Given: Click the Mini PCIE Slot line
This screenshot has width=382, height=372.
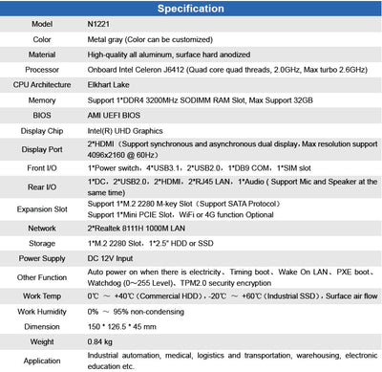Looking at the screenshot, I should [180, 215].
